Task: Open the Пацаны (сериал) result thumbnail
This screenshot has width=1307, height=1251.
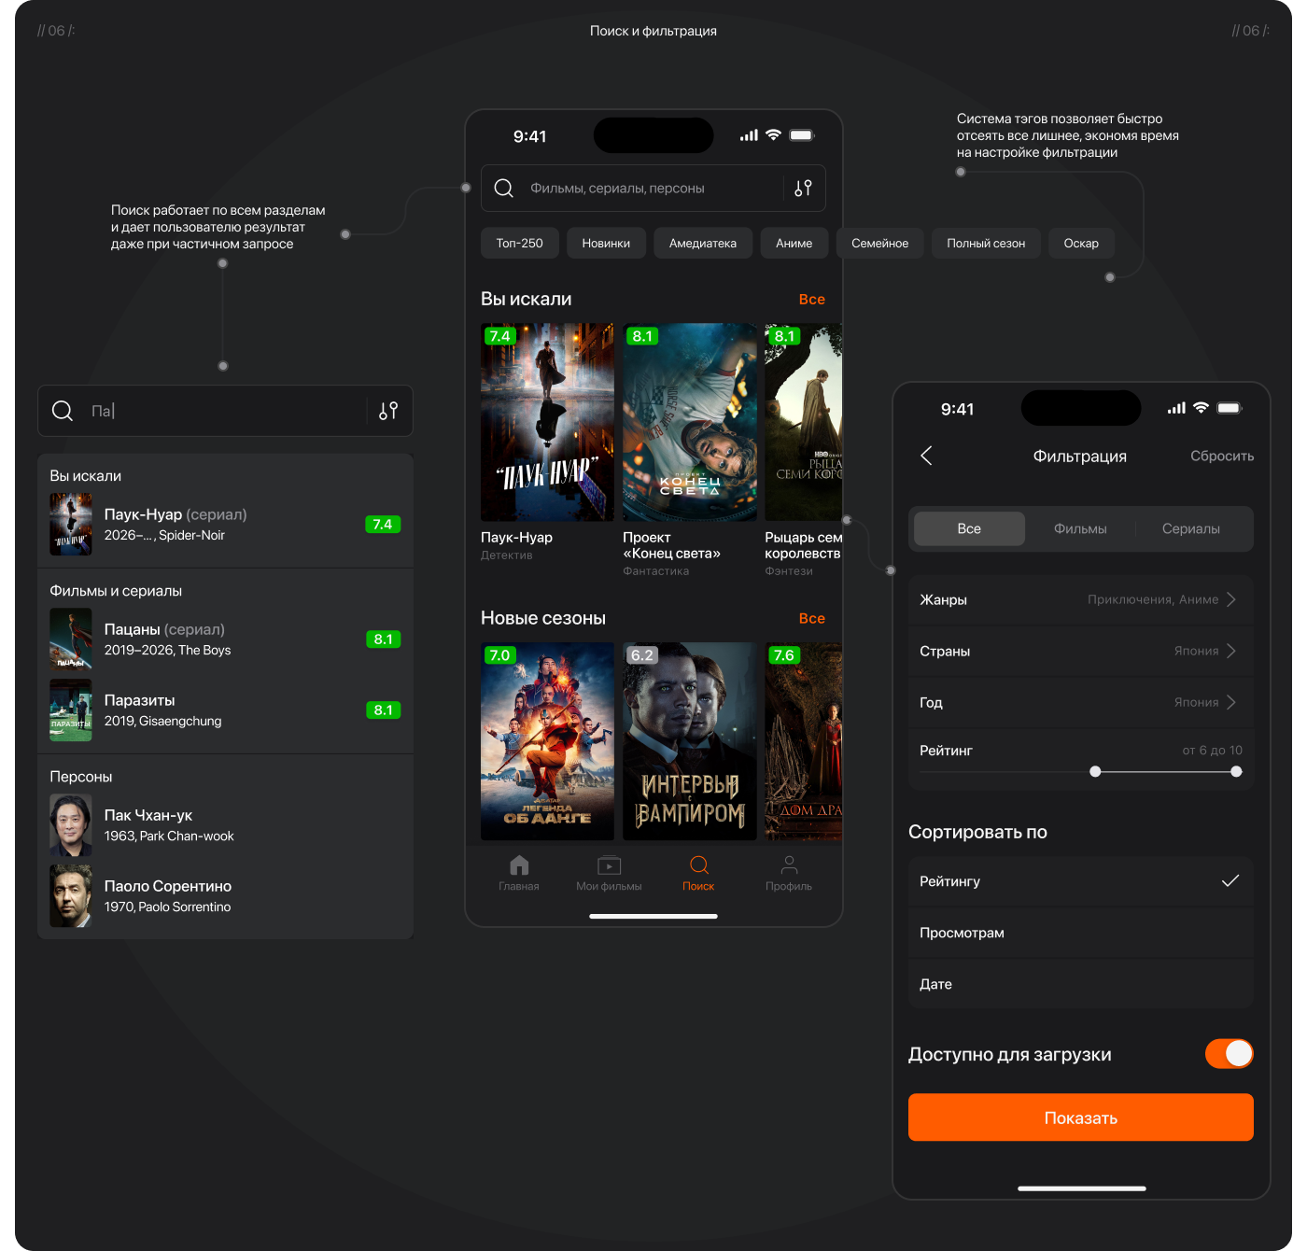Action: coord(71,640)
